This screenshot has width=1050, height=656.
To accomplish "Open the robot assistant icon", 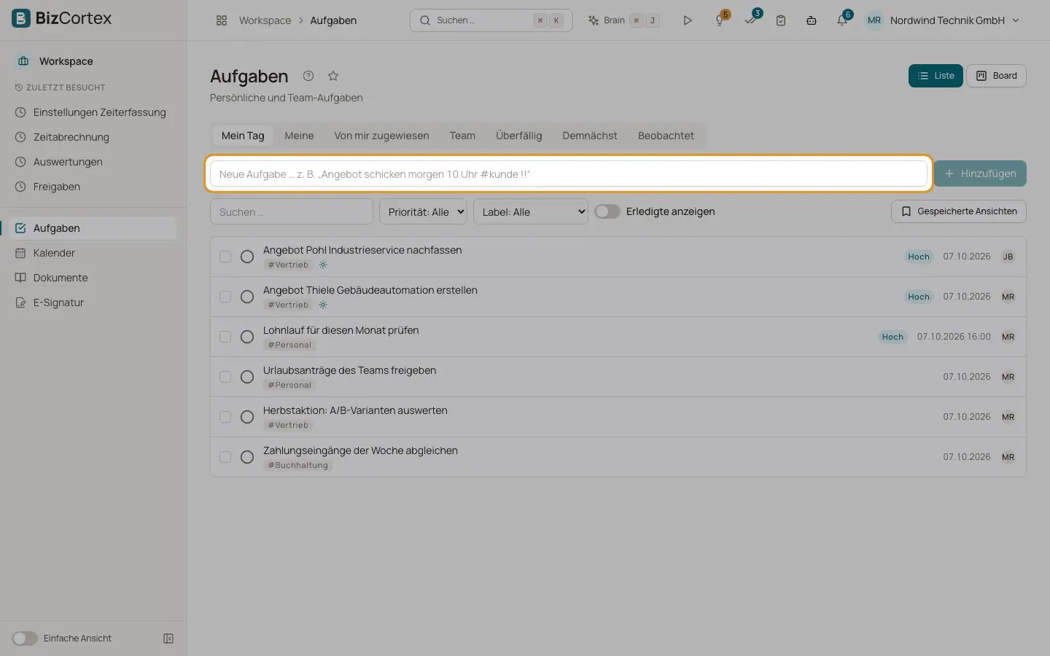I will point(812,20).
